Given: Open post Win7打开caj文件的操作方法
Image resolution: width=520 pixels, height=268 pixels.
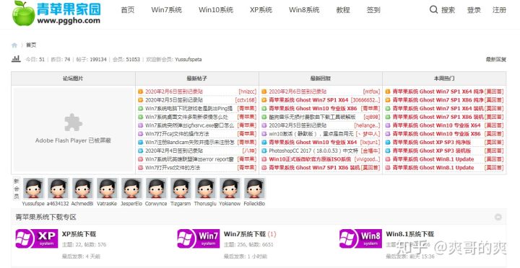Looking at the screenshot, I should 177,134.
